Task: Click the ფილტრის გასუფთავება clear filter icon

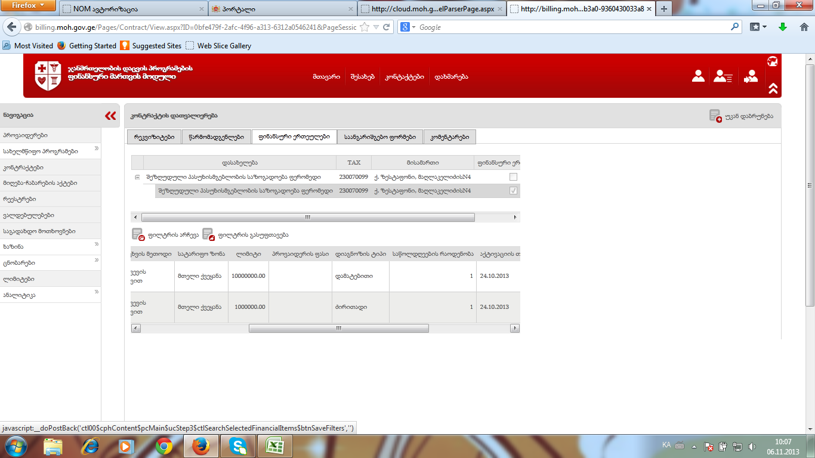Action: (x=208, y=234)
